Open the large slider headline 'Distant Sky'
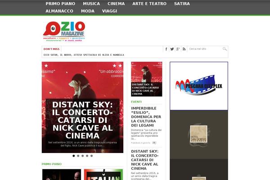 point(82,120)
